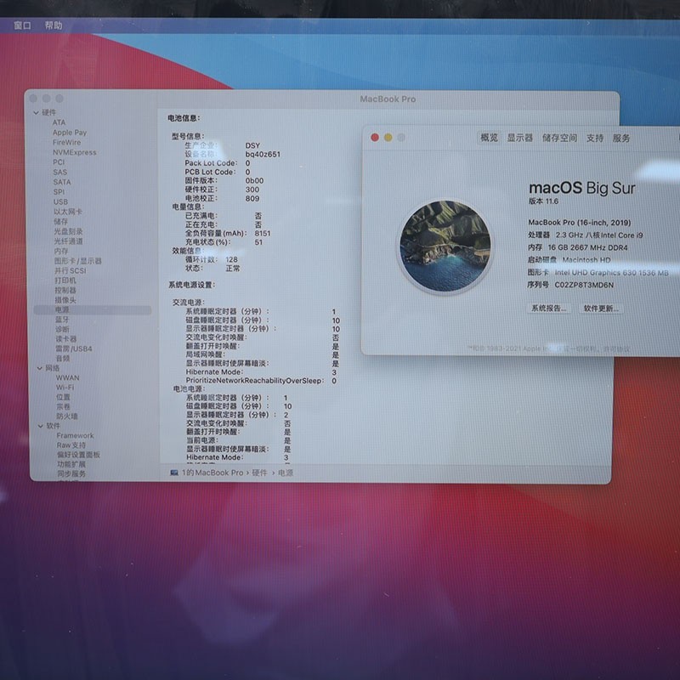This screenshot has width=680, height=680.
Task: Open the 支持 tab
Action: [x=595, y=138]
